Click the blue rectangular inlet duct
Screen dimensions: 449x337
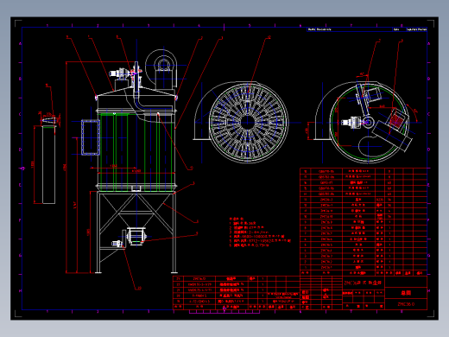click(x=91, y=137)
